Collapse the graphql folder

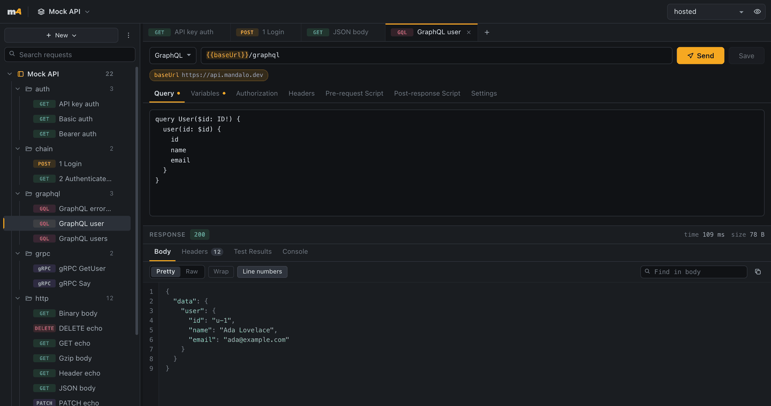pyautogui.click(x=18, y=193)
